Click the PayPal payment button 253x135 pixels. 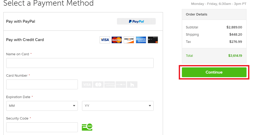click(136, 21)
